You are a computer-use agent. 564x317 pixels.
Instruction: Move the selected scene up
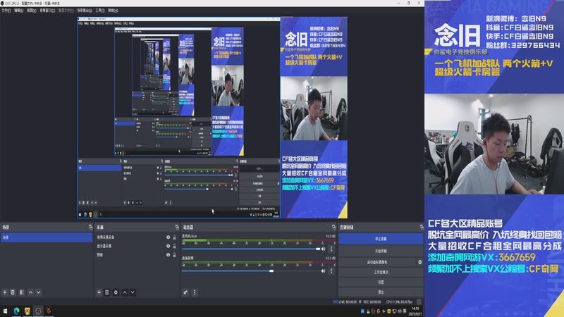click(x=30, y=292)
